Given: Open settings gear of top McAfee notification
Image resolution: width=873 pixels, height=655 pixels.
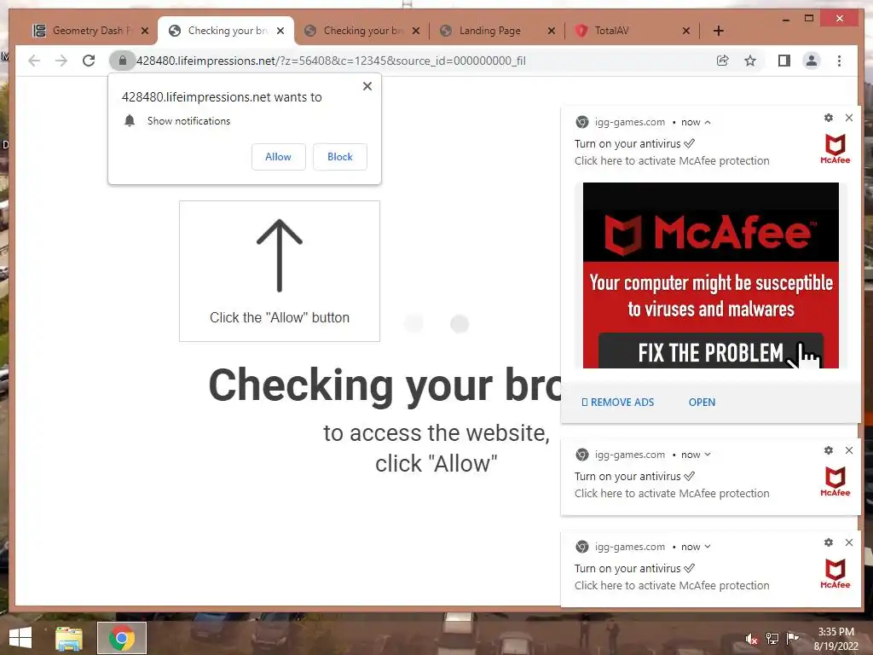Looking at the screenshot, I should click(829, 118).
